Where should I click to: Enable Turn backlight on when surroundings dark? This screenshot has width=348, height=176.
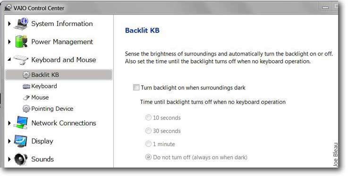136,88
